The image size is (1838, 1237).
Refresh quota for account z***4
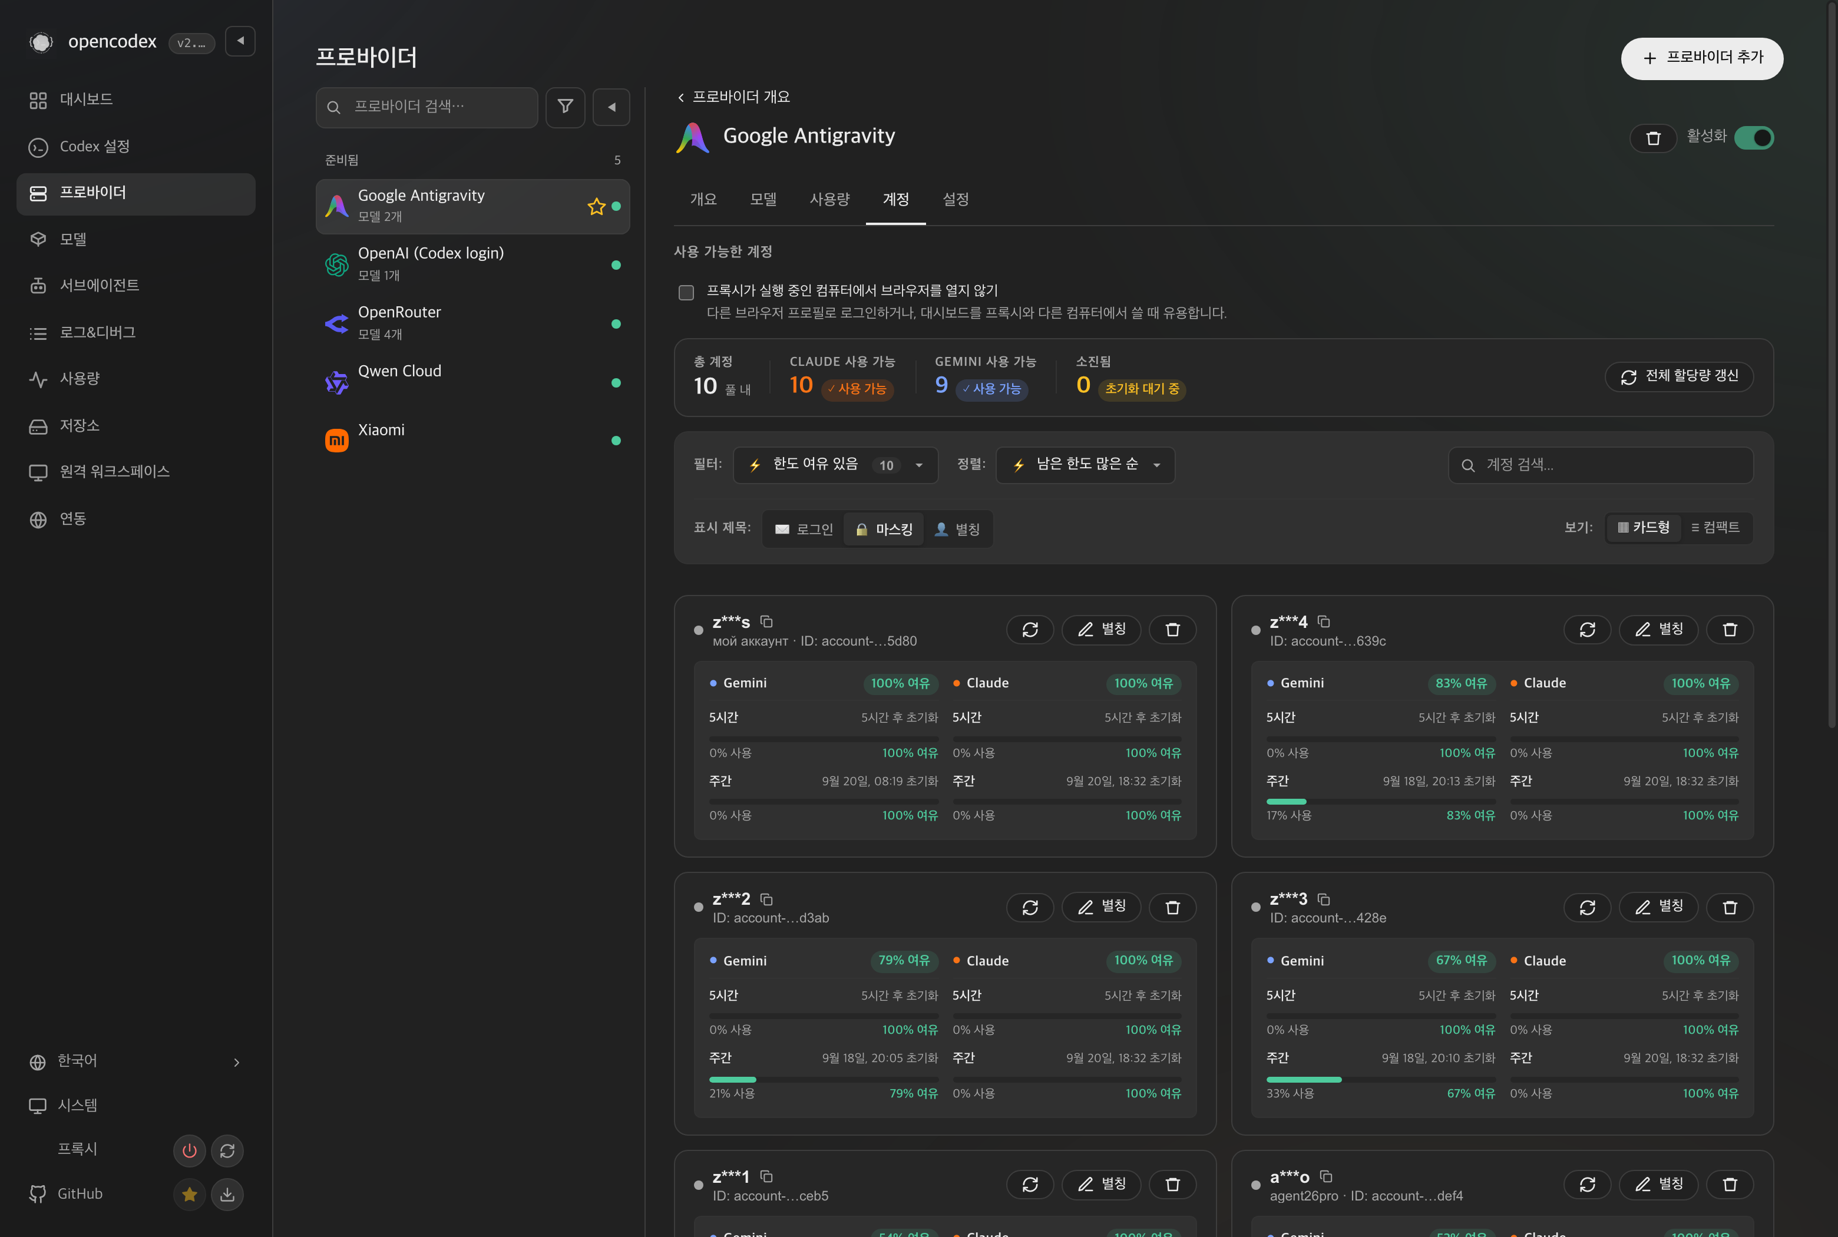1587,630
